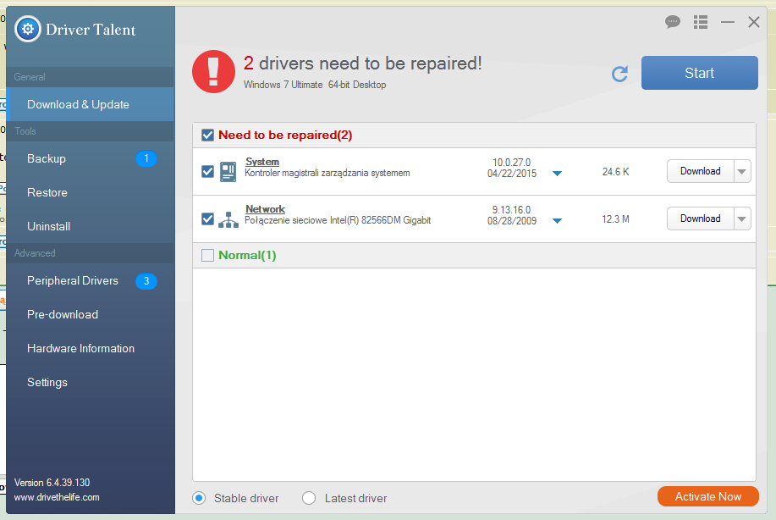
Task: Click Windows 7 Ultimate 64-bit Desktop text
Action: (x=315, y=85)
